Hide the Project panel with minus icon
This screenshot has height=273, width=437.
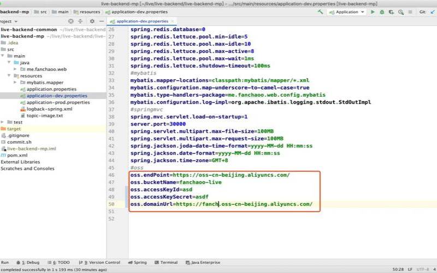pyautogui.click(x=102, y=21)
